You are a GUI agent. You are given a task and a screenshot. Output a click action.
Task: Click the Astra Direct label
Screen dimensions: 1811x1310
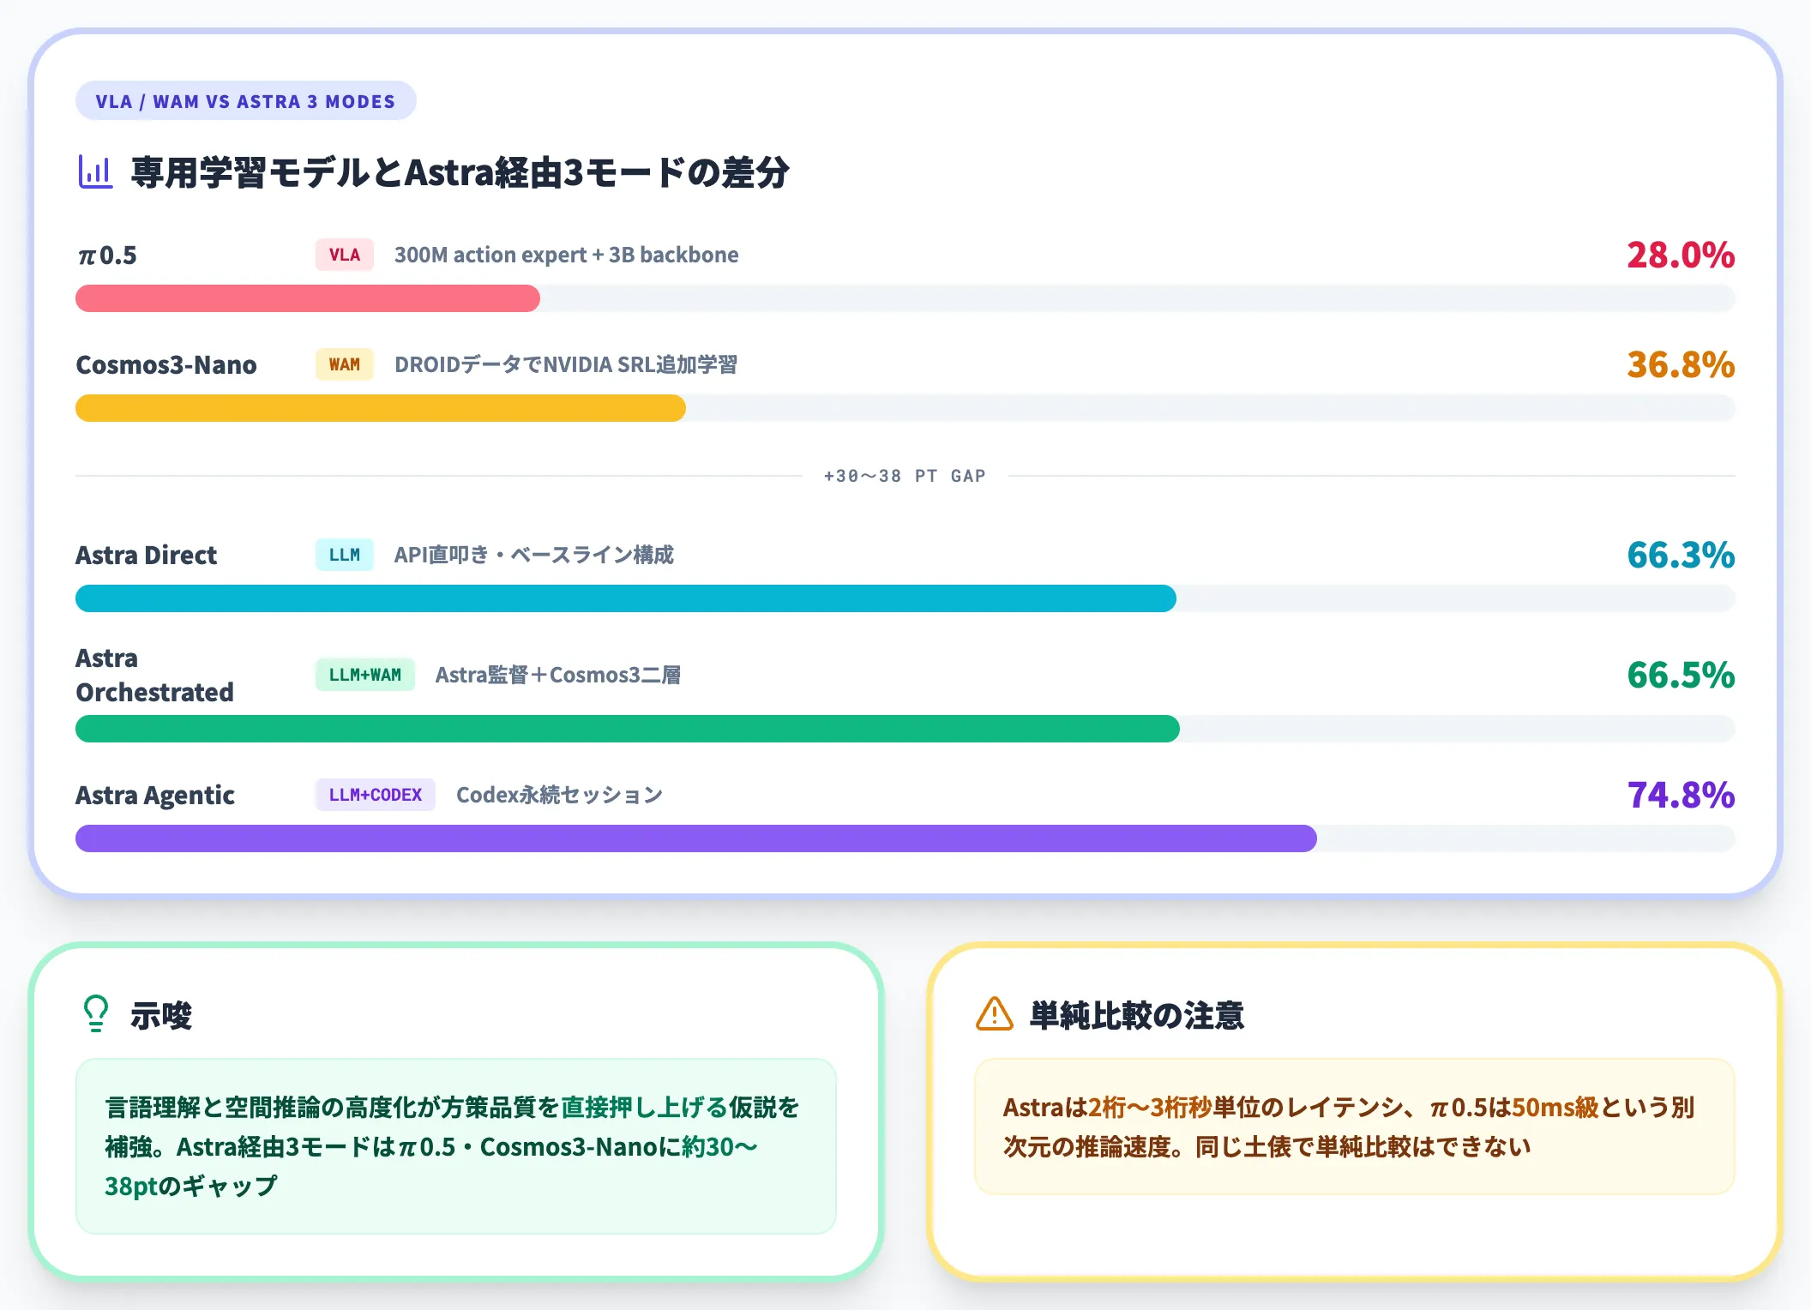(147, 556)
